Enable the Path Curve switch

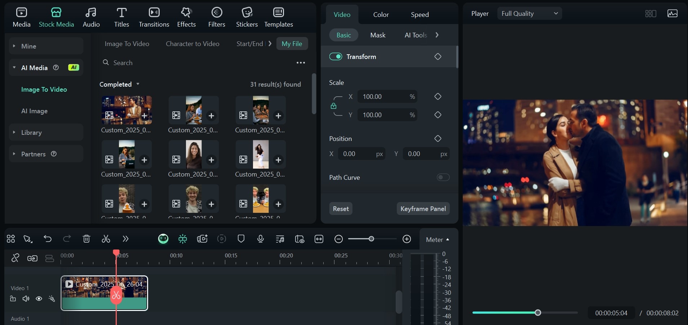coord(443,177)
